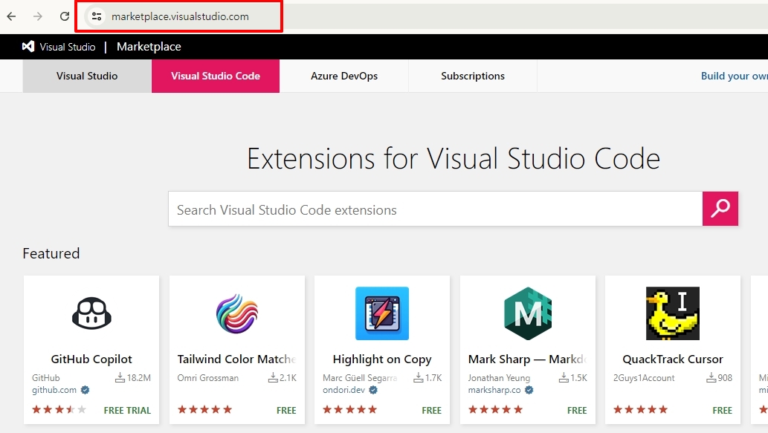Click verified badge next to github.com

coord(85,390)
